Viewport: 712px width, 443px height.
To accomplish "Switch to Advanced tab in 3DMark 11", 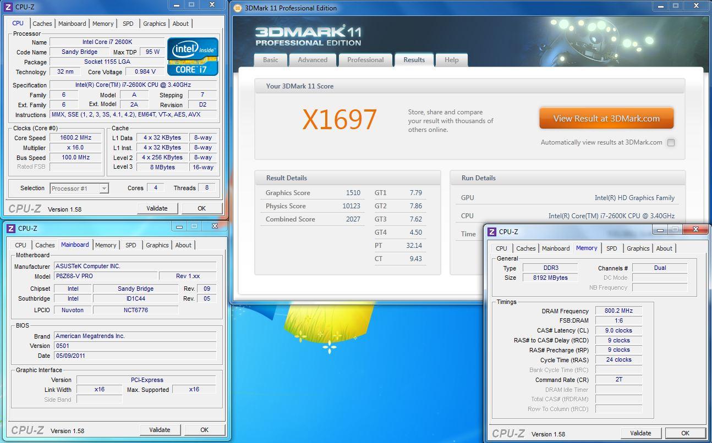I will 313,60.
